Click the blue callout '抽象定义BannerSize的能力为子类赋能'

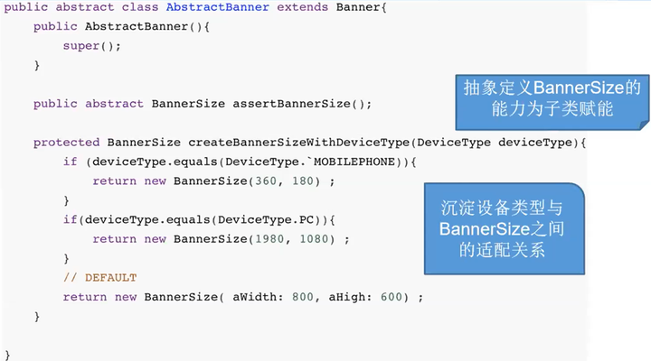pos(552,102)
